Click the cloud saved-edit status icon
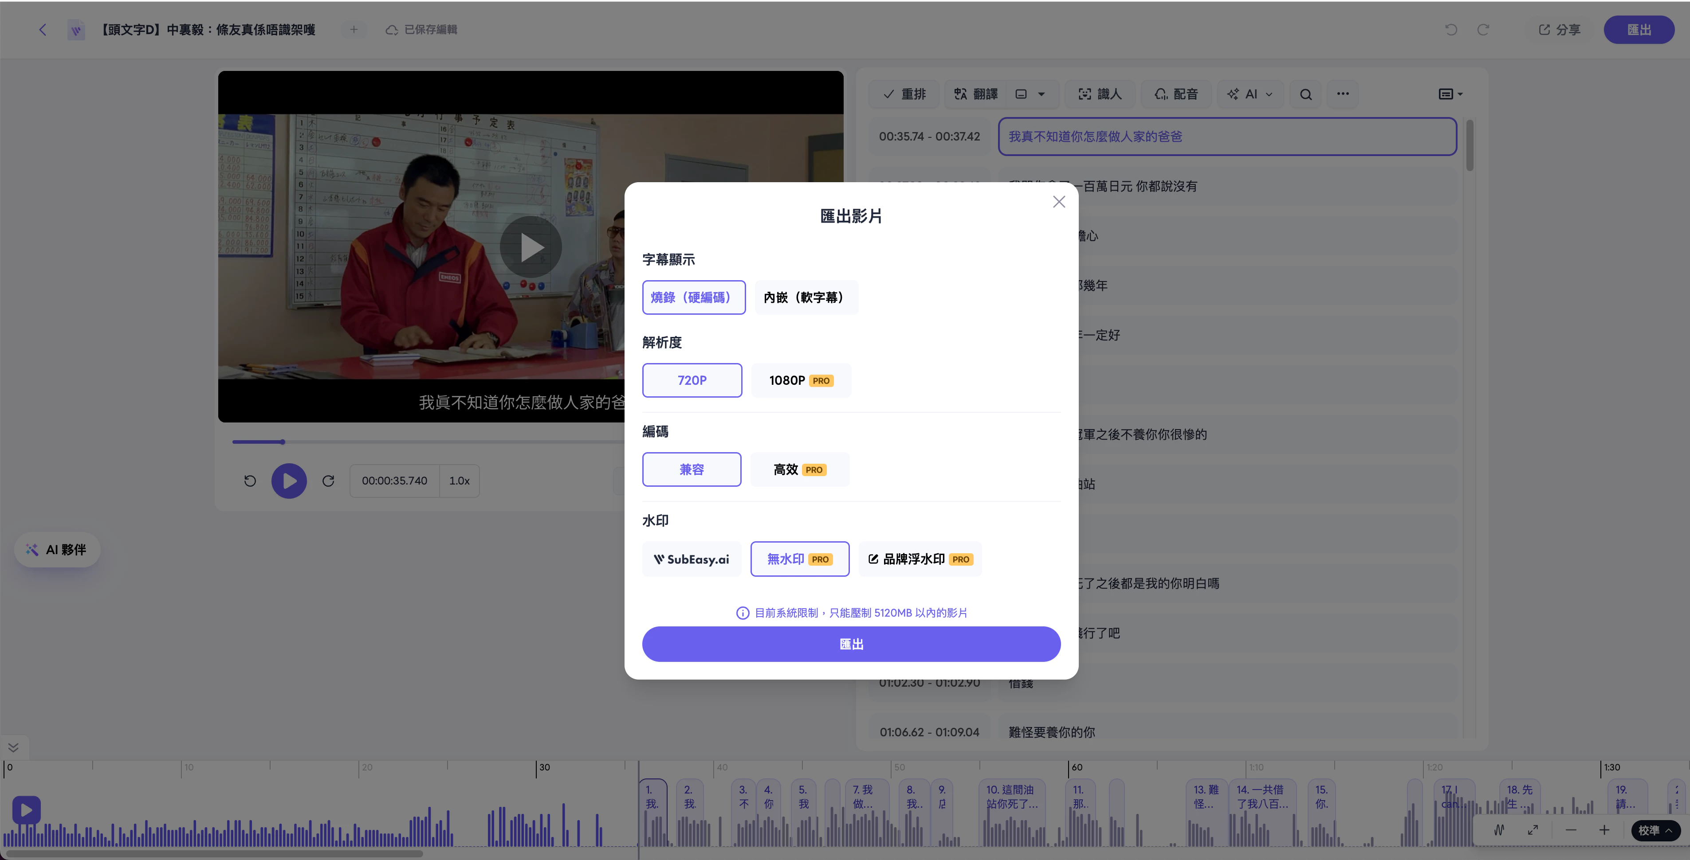Screen dimensions: 1690x860 click(392, 30)
